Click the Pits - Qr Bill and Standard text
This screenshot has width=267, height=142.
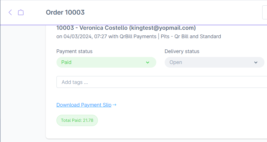[x=191, y=36]
